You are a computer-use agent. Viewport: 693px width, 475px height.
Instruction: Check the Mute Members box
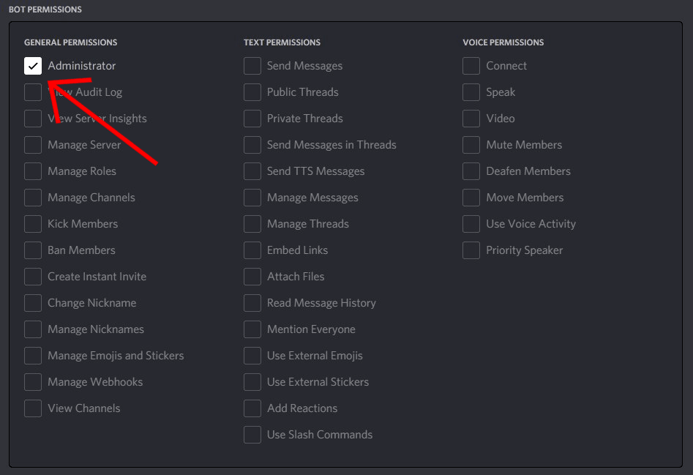[x=471, y=144]
